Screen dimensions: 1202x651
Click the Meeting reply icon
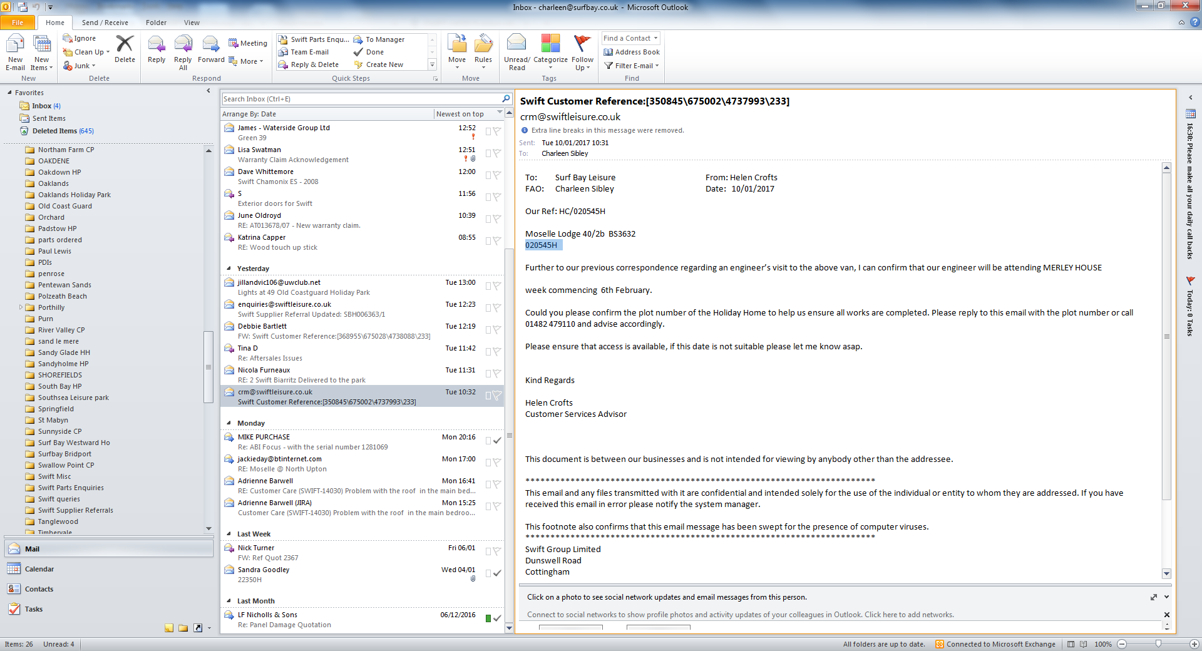pyautogui.click(x=248, y=43)
